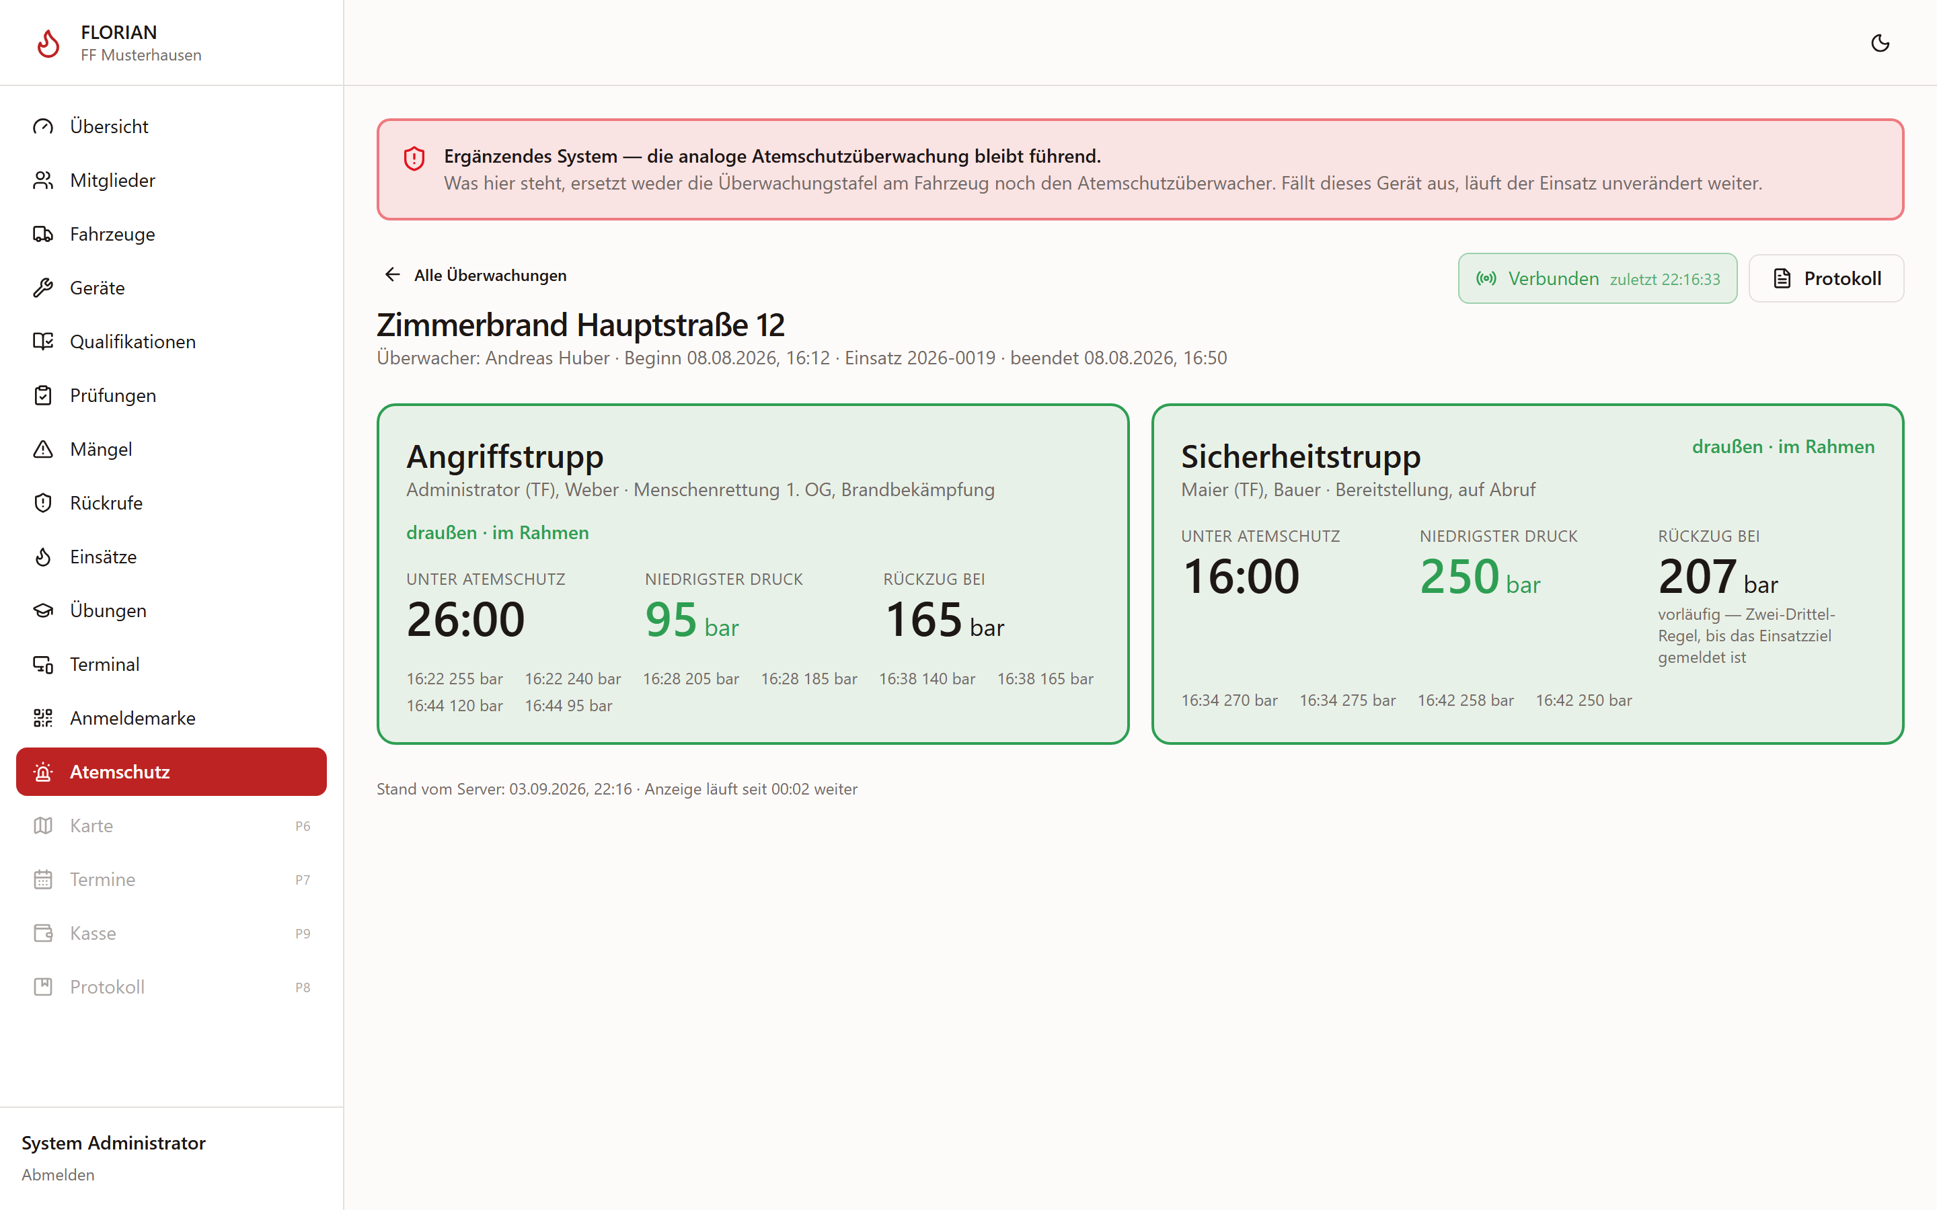The width and height of the screenshot is (1937, 1210).
Task: Click the Fahrzeuge truck icon
Action: click(x=43, y=234)
